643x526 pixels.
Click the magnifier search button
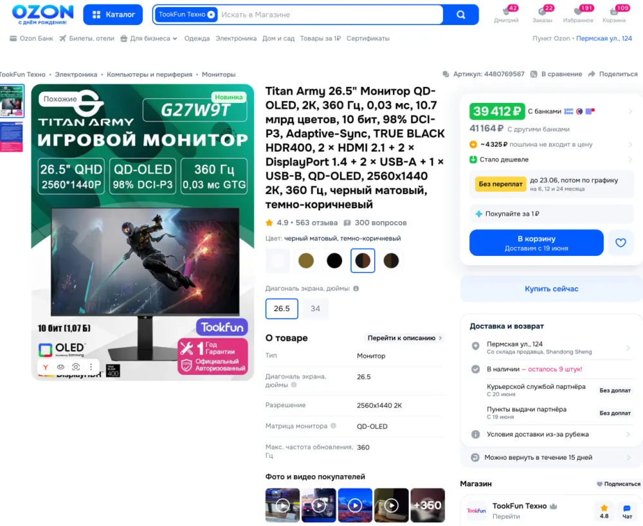461,15
